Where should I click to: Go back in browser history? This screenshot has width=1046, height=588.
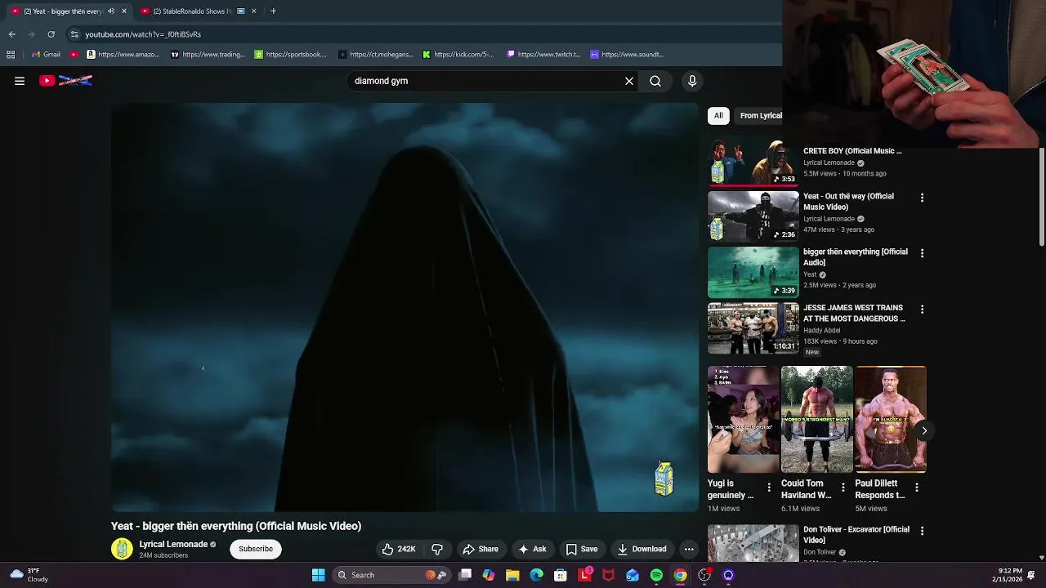[11, 34]
